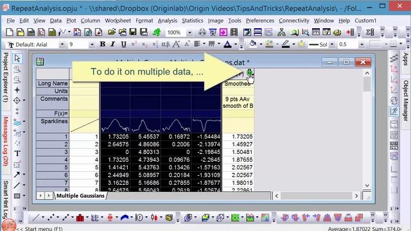Screen dimensions: 411x231
Task: Click the Sparklines row label
Action: tap(53, 125)
